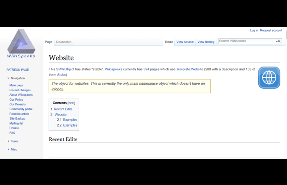This screenshot has width=287, height=185.
Task: Follow the Wikispooks link in the paragraph
Action: pos(114,69)
